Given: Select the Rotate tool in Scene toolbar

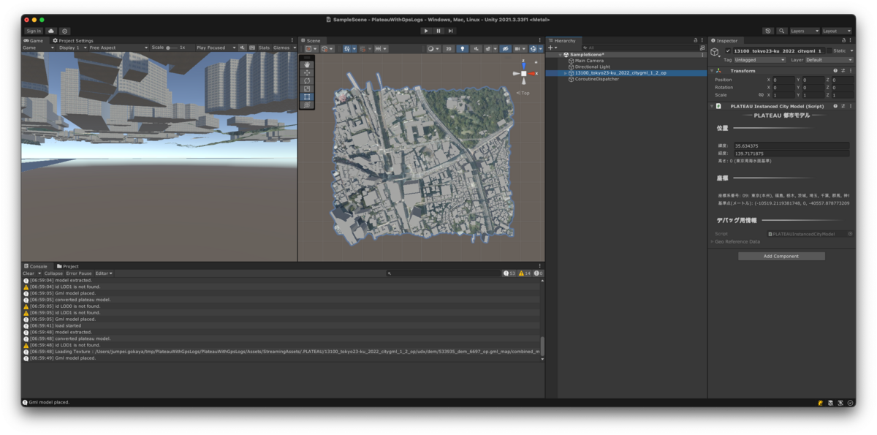Looking at the screenshot, I should pyautogui.click(x=308, y=80).
